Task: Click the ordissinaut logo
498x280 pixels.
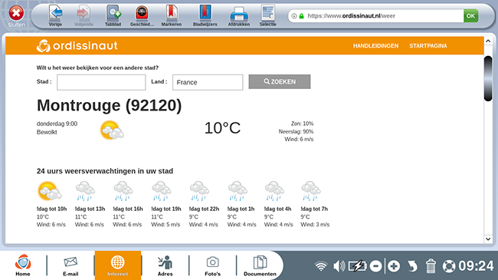Action: tap(77, 46)
